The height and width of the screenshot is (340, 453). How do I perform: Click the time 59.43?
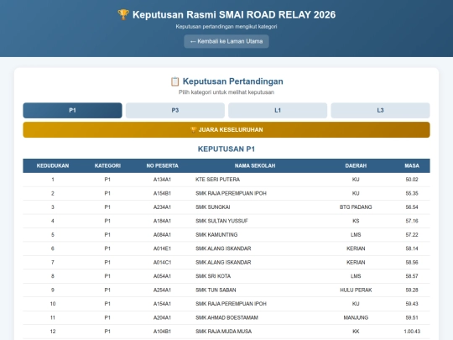point(412,304)
